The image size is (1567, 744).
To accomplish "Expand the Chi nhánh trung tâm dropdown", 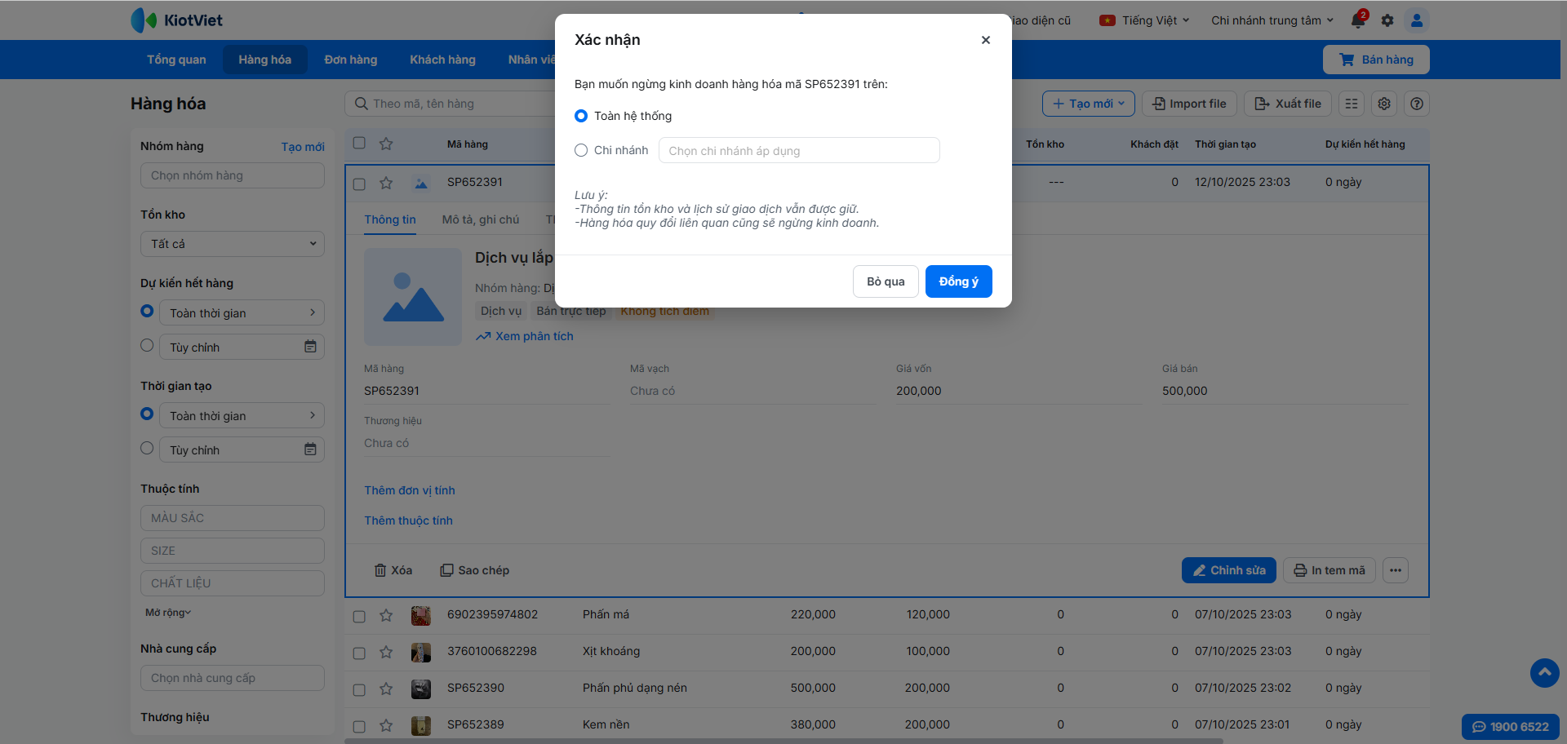I will click(x=1272, y=20).
